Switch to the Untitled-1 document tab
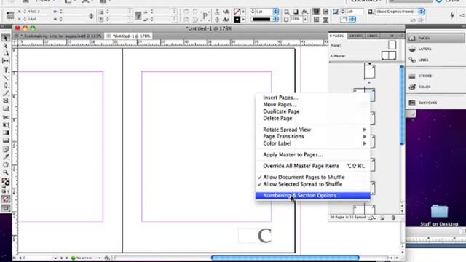The image size is (466, 262). tap(129, 36)
